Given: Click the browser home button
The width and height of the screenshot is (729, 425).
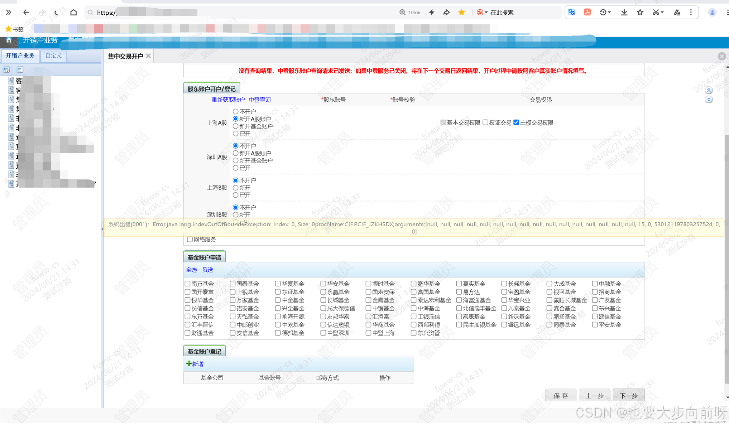Looking at the screenshot, I should pos(73,12).
